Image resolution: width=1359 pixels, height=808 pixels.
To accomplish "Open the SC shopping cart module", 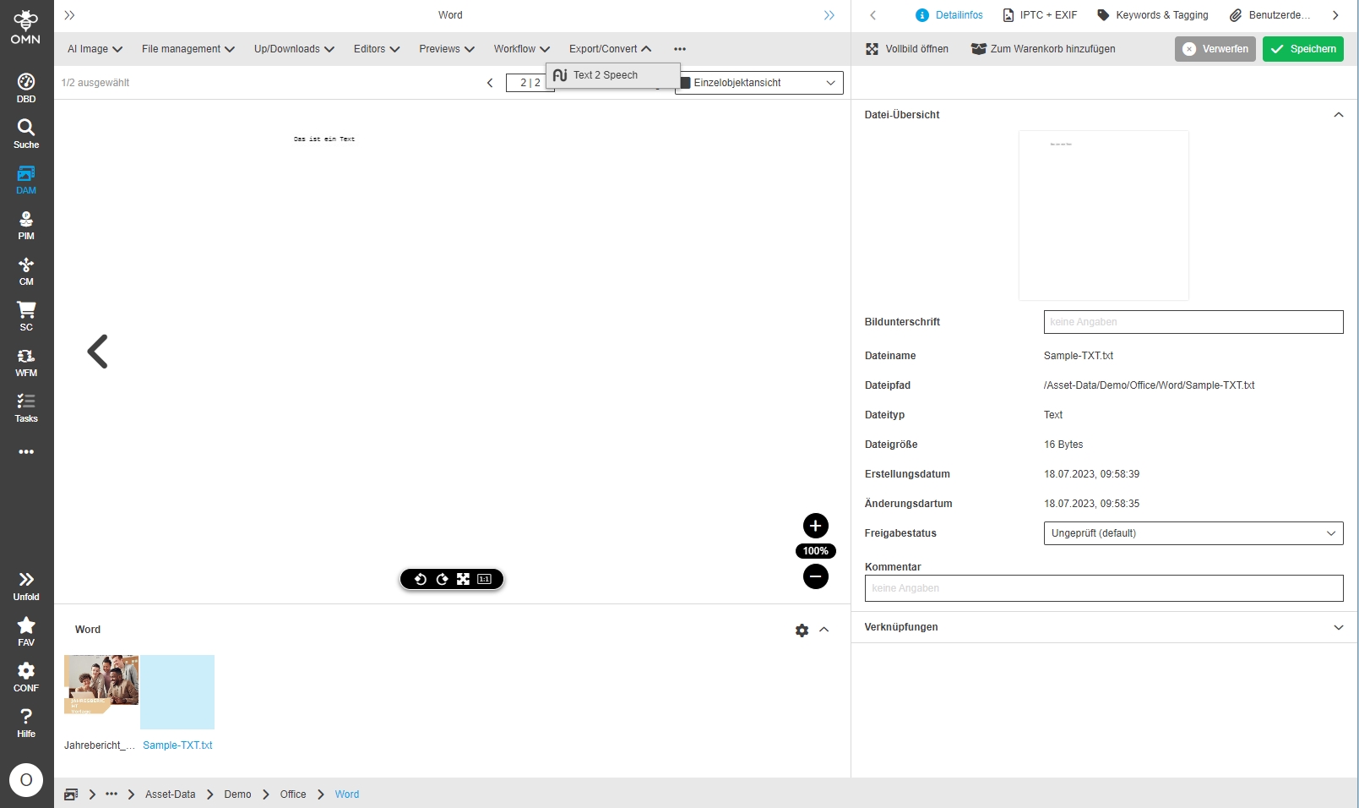I will click(26, 316).
